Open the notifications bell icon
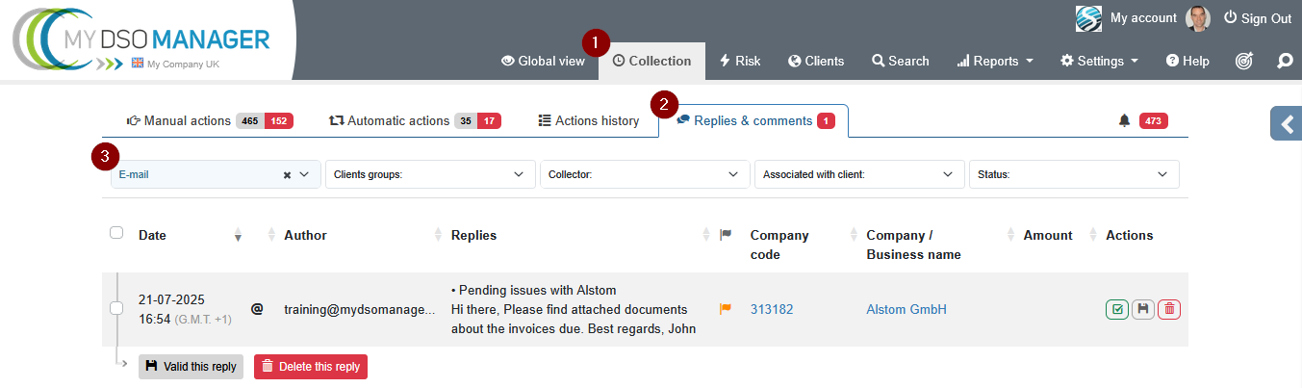 (x=1124, y=120)
